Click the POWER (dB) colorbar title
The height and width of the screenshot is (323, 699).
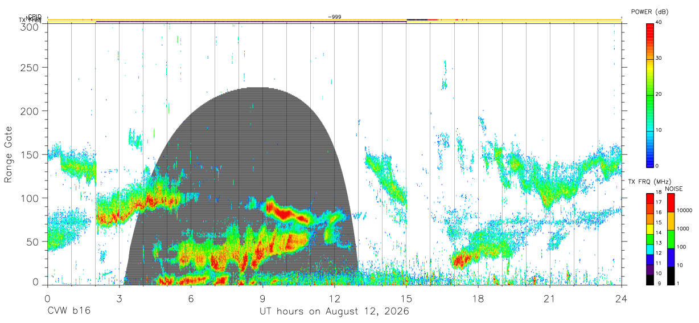649,12
